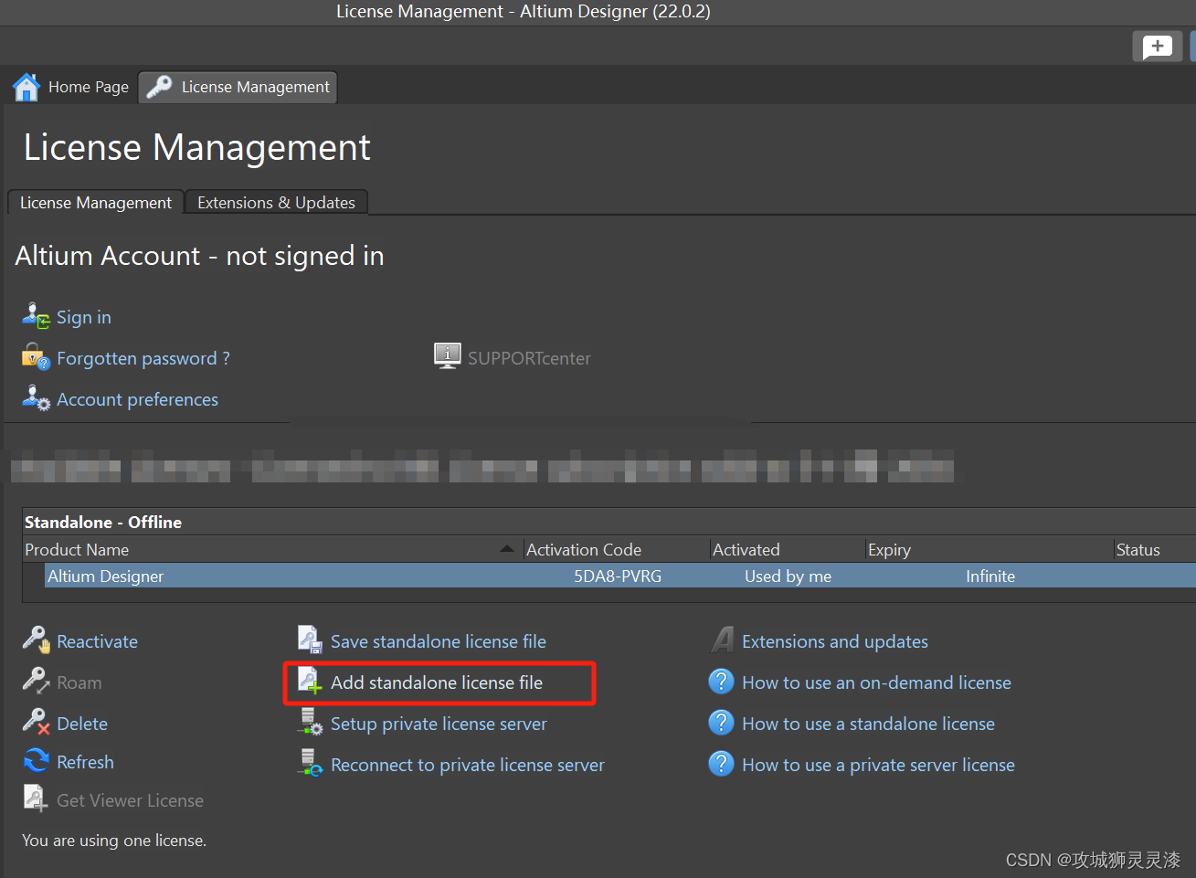Click the Reconnect to private license server icon

click(311, 763)
